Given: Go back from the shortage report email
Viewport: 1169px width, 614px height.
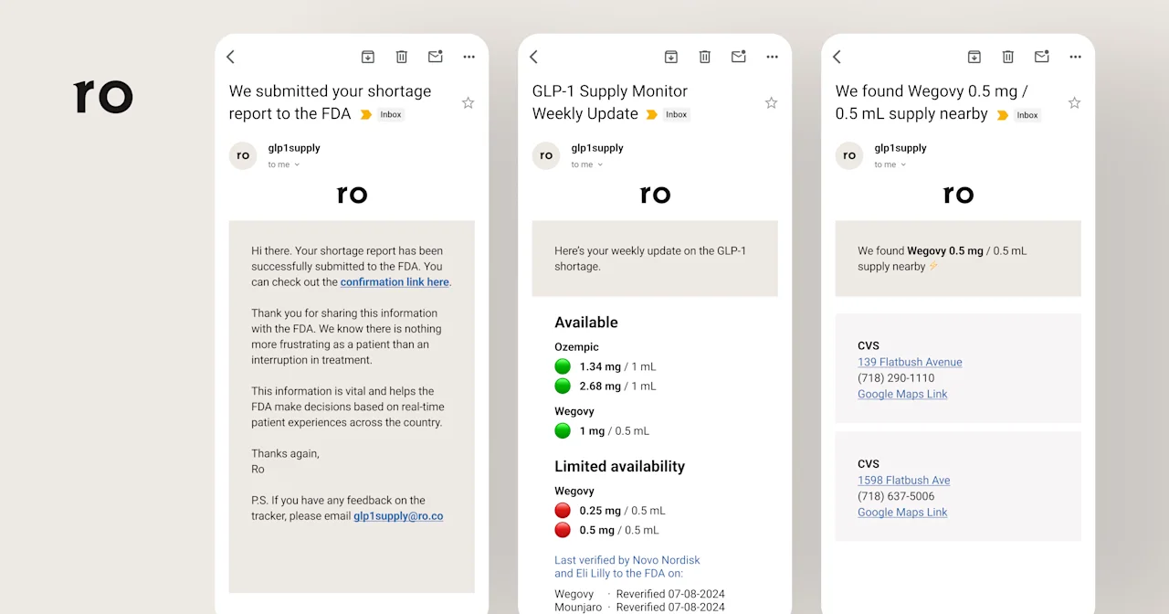Looking at the screenshot, I should pyautogui.click(x=231, y=57).
